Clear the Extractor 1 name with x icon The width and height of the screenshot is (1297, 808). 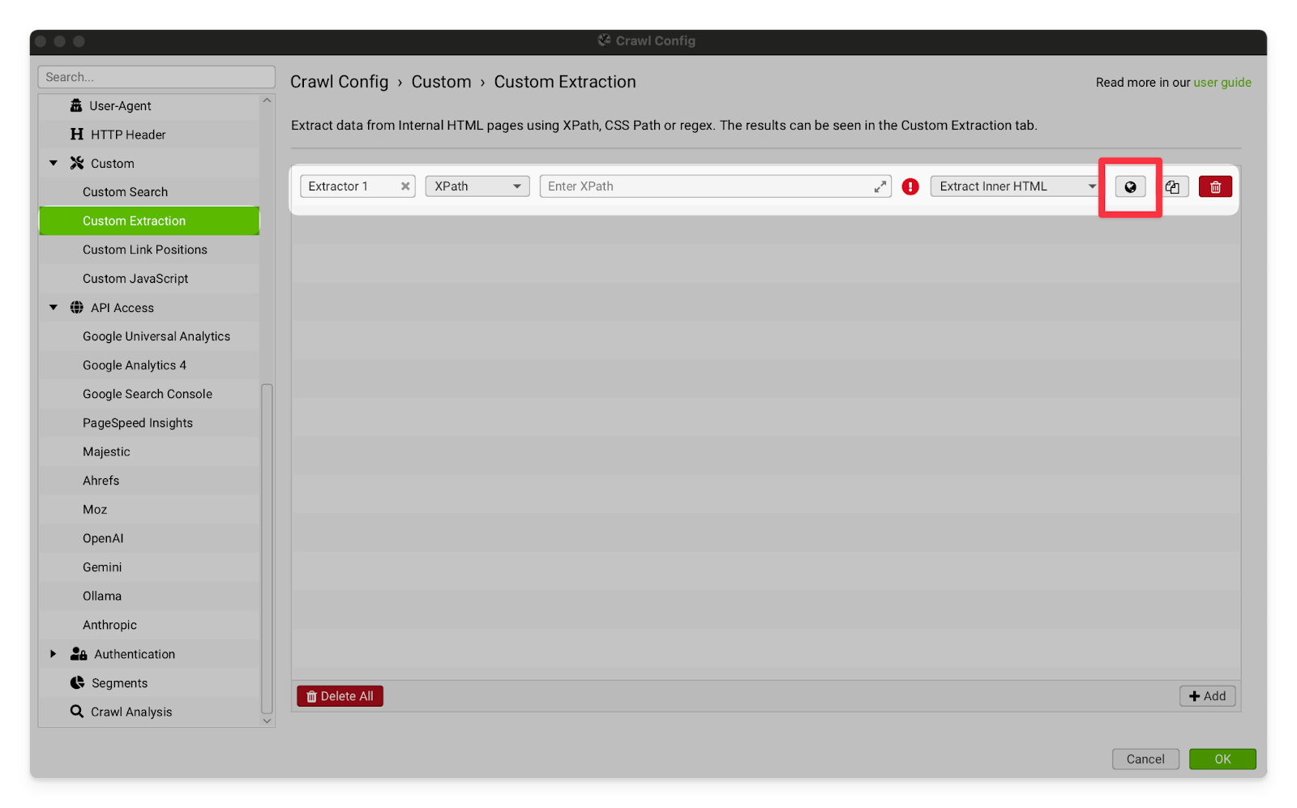[405, 186]
